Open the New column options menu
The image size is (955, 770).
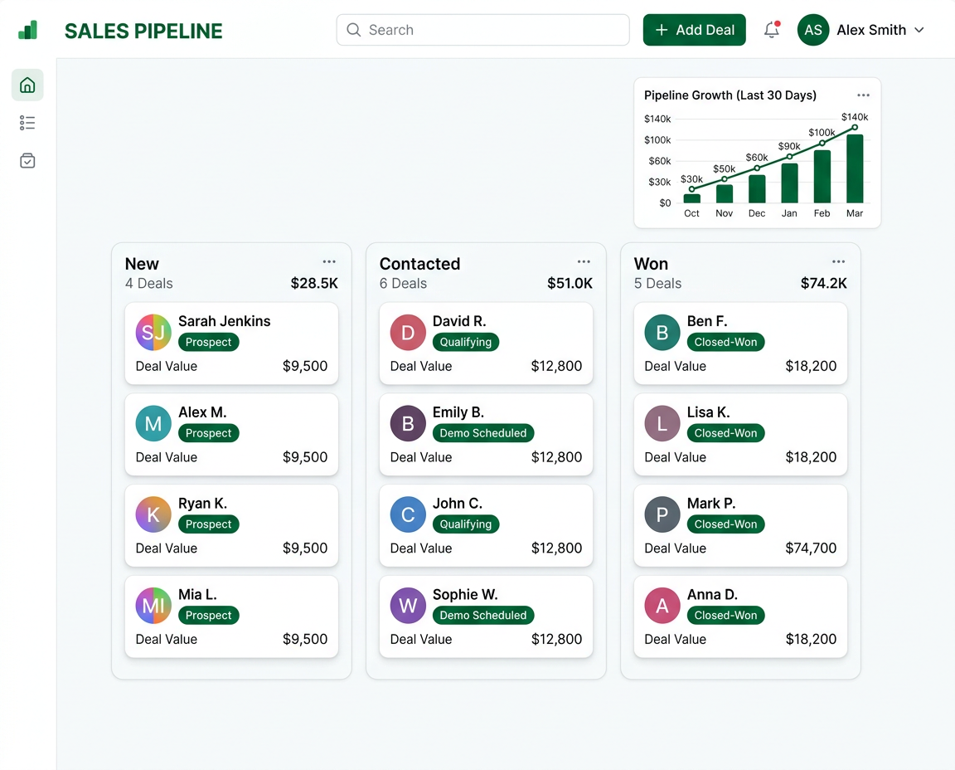point(329,261)
